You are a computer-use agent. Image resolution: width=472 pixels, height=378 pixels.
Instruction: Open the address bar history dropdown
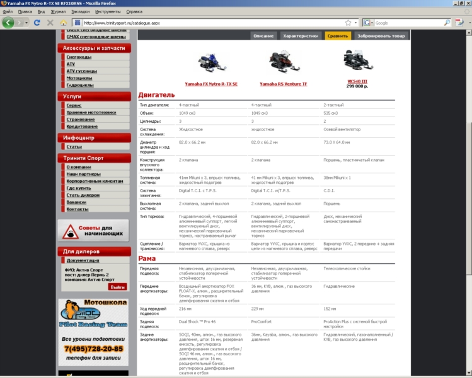click(356, 23)
